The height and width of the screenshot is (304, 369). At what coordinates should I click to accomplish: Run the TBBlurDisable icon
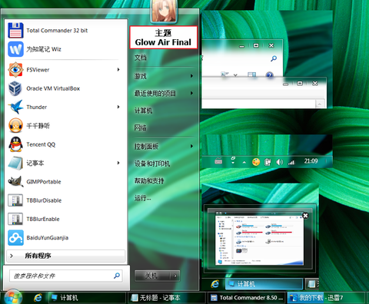pyautogui.click(x=15, y=200)
